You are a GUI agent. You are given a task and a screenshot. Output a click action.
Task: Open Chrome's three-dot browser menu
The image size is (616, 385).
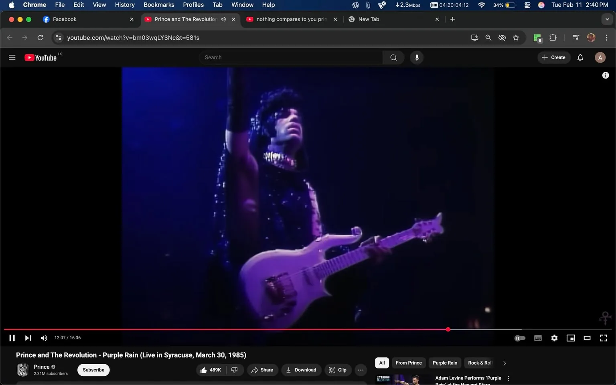click(x=607, y=37)
